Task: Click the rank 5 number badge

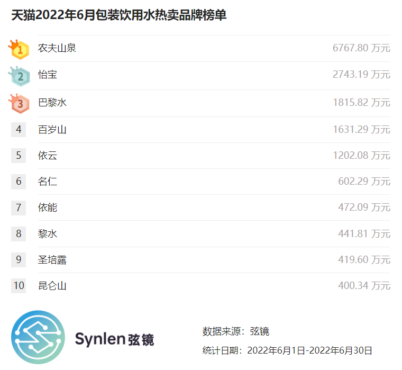Action: click(x=19, y=155)
